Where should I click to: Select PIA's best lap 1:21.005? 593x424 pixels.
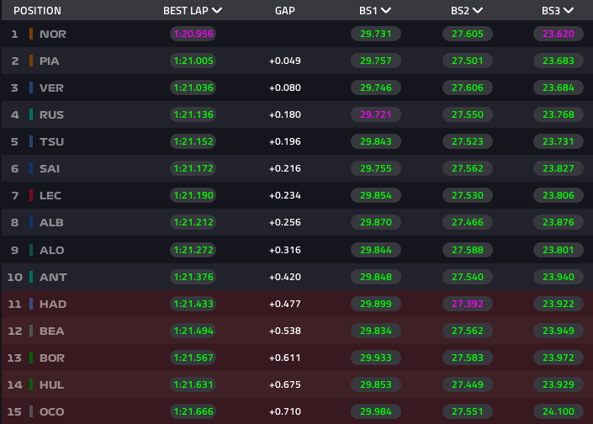pos(193,61)
